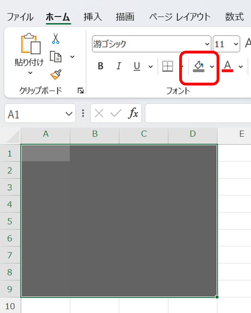Toggle Bold formatting
The height and width of the screenshot is (313, 251).
click(x=101, y=66)
